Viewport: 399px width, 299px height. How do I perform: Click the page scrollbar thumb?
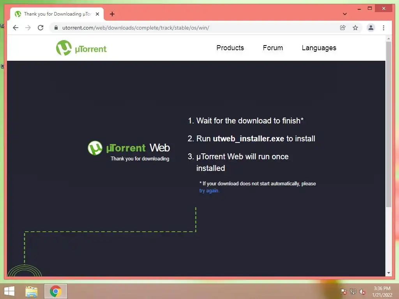[388, 125]
